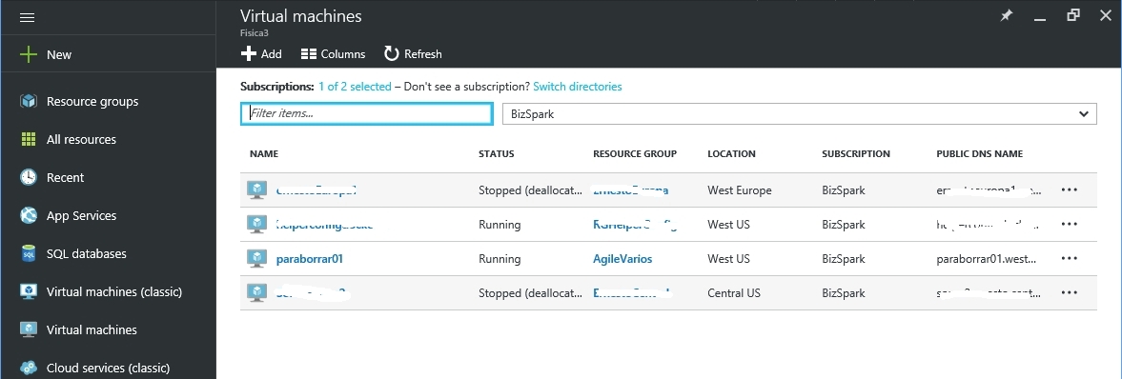Pin the Virtual machines blade

click(1007, 16)
